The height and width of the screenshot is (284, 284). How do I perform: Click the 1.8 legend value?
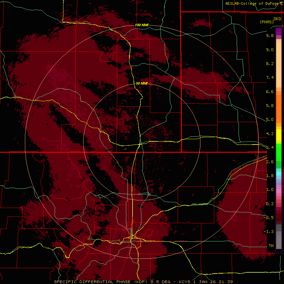[270, 176]
